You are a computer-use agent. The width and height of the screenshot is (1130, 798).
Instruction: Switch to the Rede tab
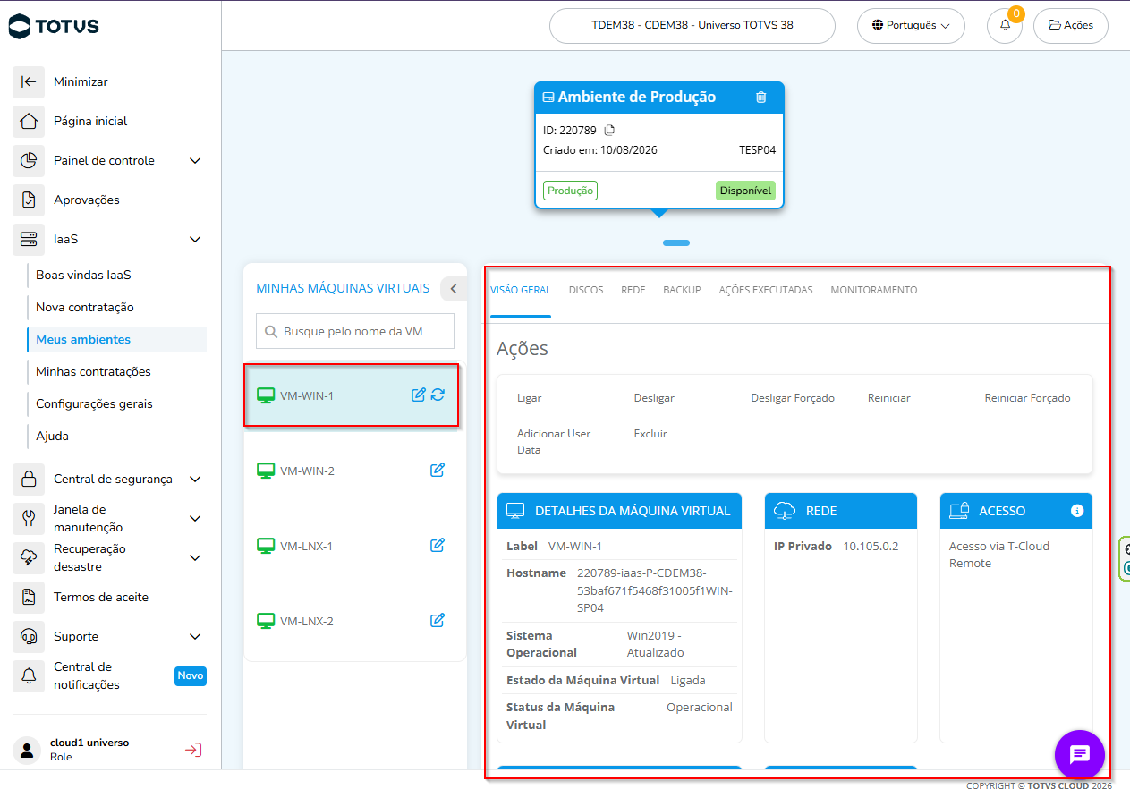tap(633, 290)
